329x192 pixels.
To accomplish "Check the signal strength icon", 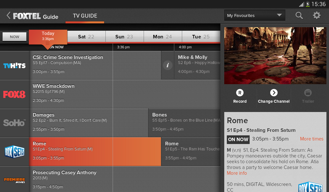I will (301, 4).
